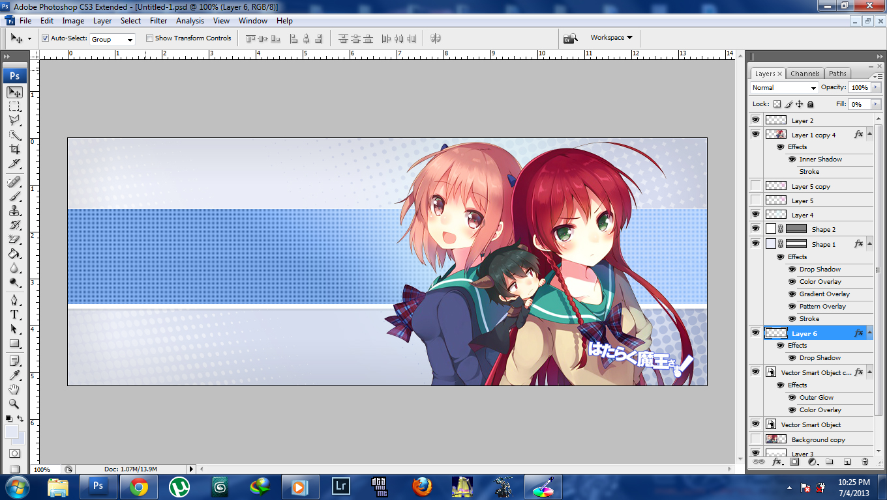Screen dimensions: 887x500
Task: Switch to the Channels tab
Action: [805, 74]
